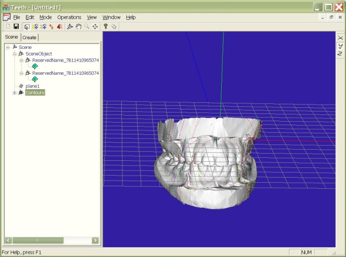Choose the rotate view axes icon

point(70,26)
